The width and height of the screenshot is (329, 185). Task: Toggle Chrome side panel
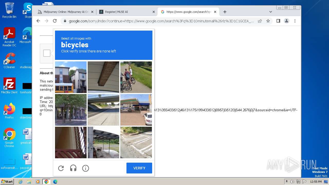click(278, 21)
